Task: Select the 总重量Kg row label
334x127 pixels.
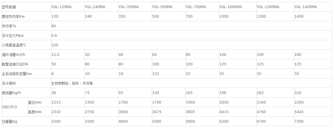Action: [10, 122]
